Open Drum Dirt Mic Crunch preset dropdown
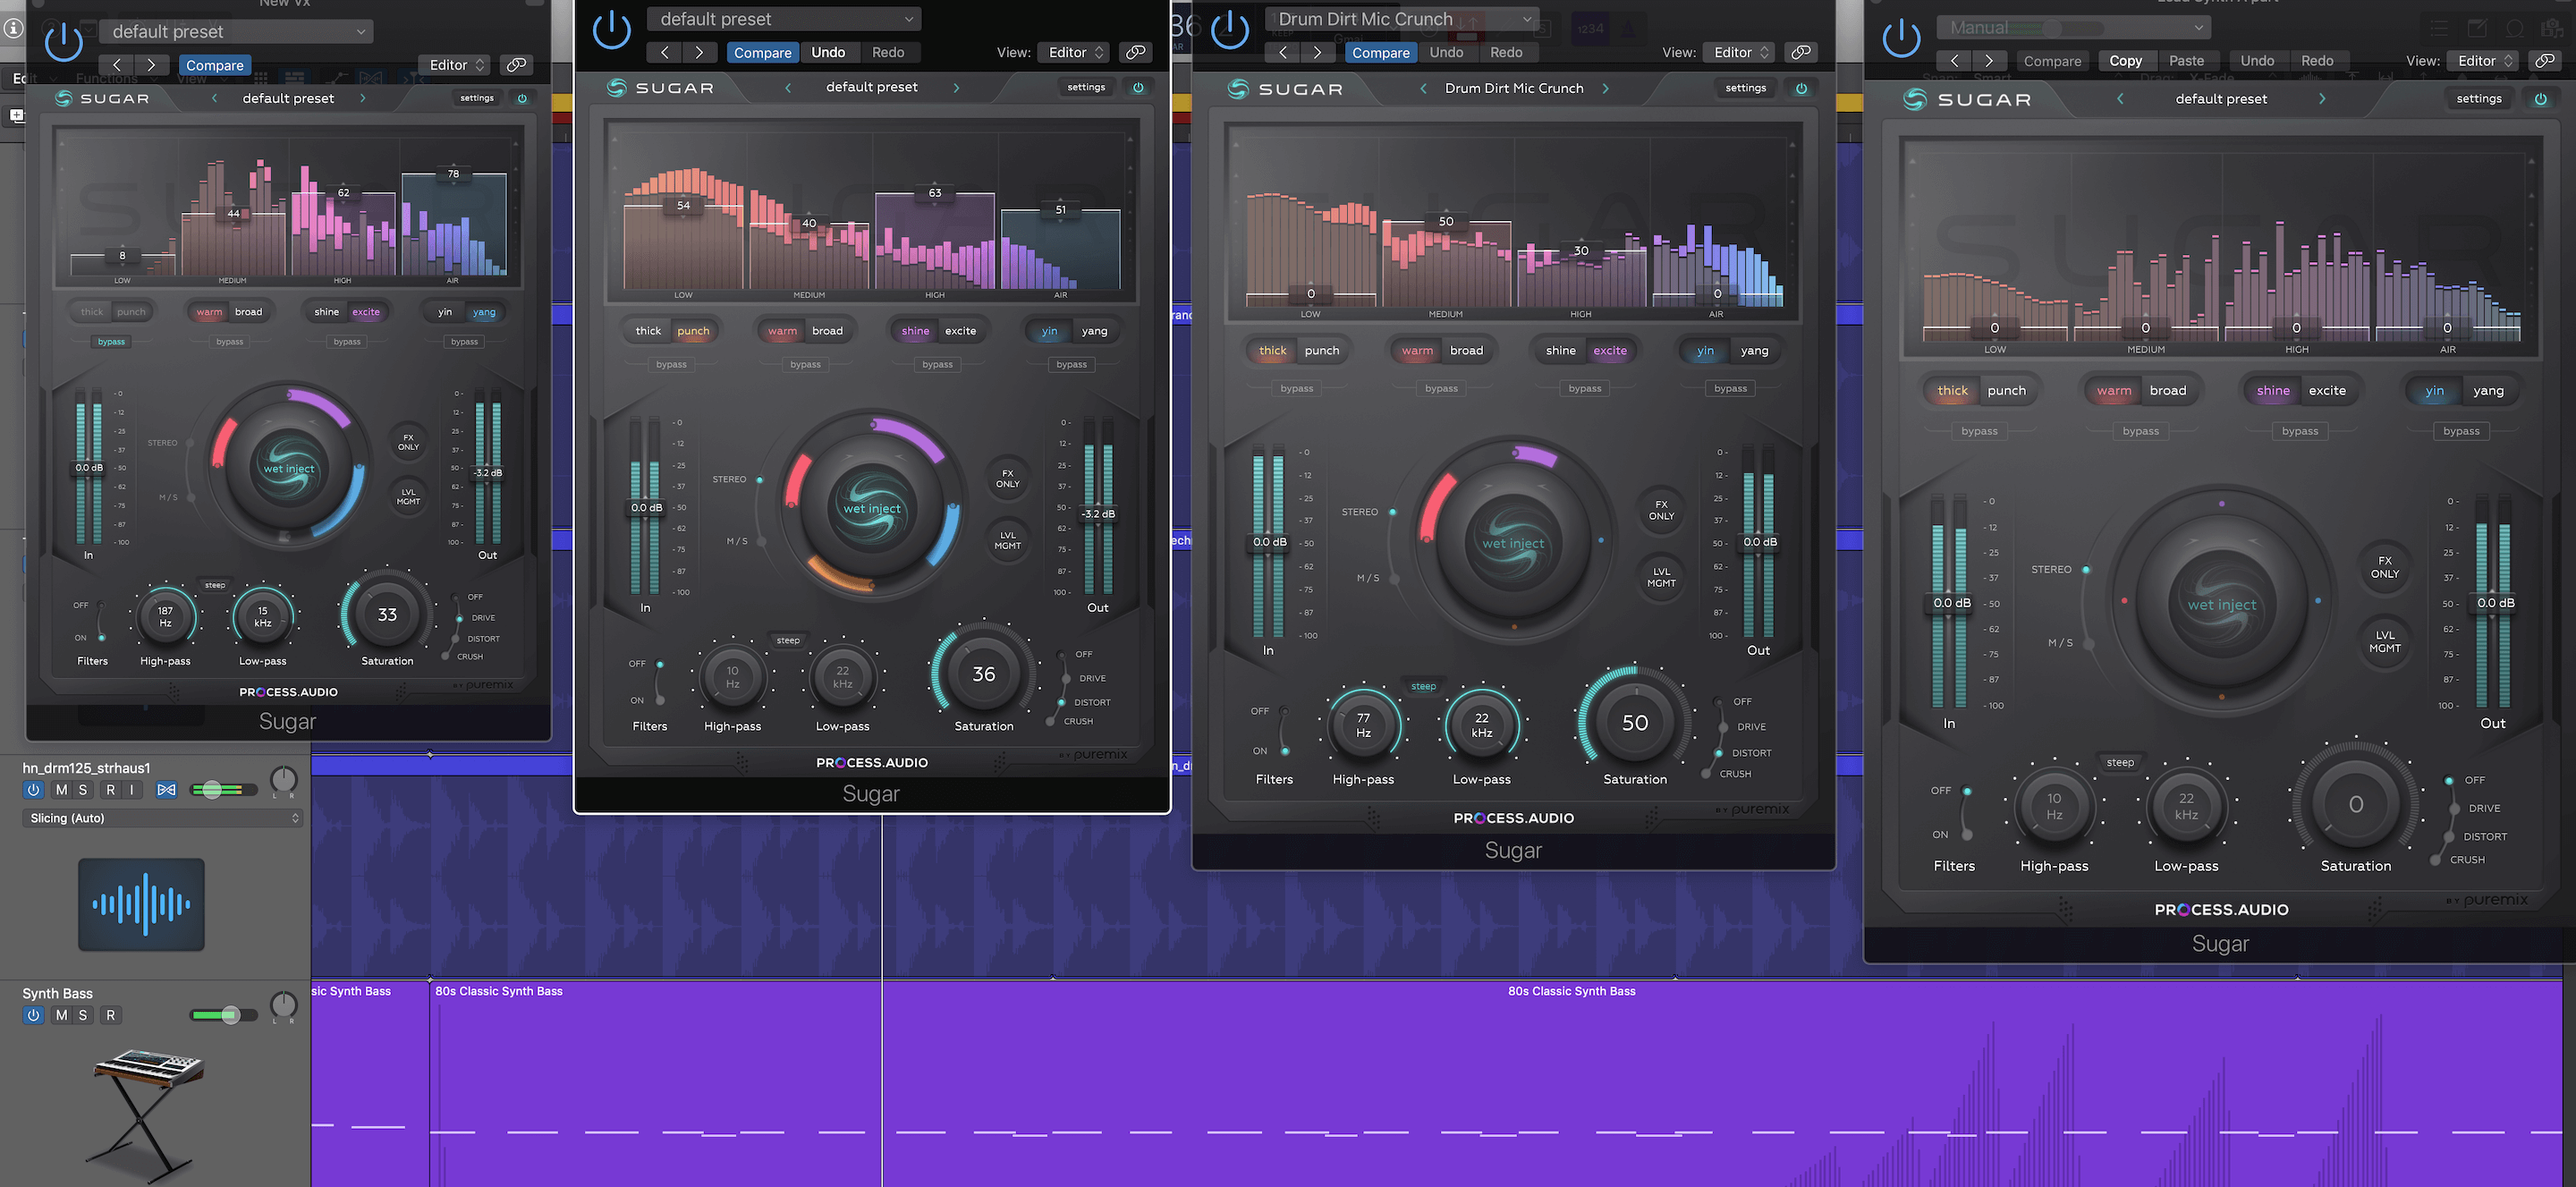The image size is (2576, 1187). (x=1402, y=19)
